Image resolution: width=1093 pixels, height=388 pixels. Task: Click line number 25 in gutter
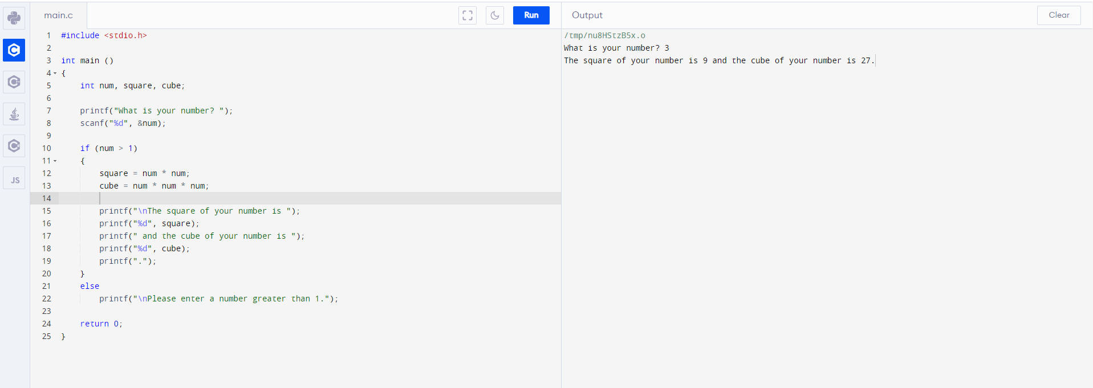tap(47, 336)
